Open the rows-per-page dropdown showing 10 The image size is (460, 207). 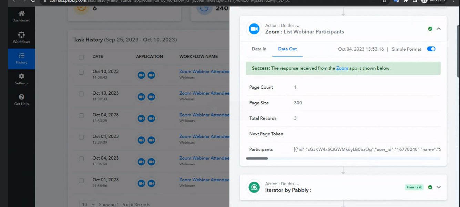coord(88,204)
